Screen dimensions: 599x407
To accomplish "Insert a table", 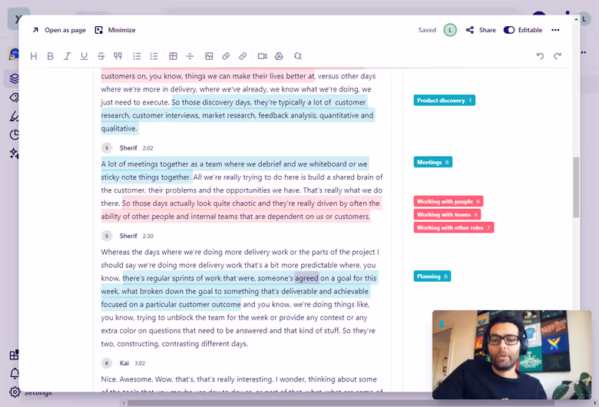I will [173, 56].
